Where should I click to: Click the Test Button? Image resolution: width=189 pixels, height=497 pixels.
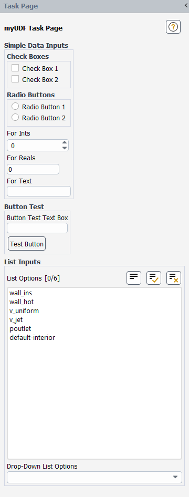27,244
